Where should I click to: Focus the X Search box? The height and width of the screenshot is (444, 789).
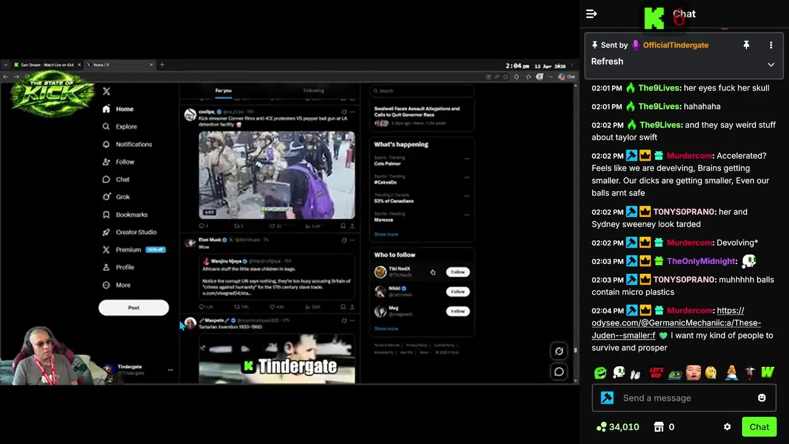click(422, 91)
